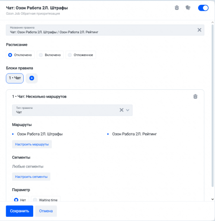Toggle the rule enabled switch
215x221 pixels.
click(x=203, y=8)
